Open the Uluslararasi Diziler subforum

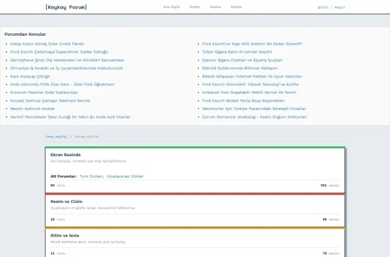(125, 176)
